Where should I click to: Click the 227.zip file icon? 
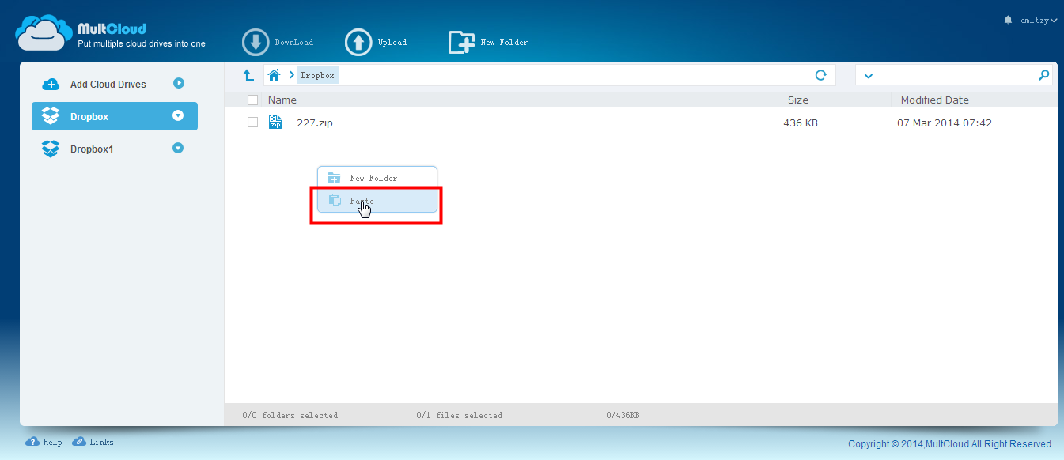point(275,122)
